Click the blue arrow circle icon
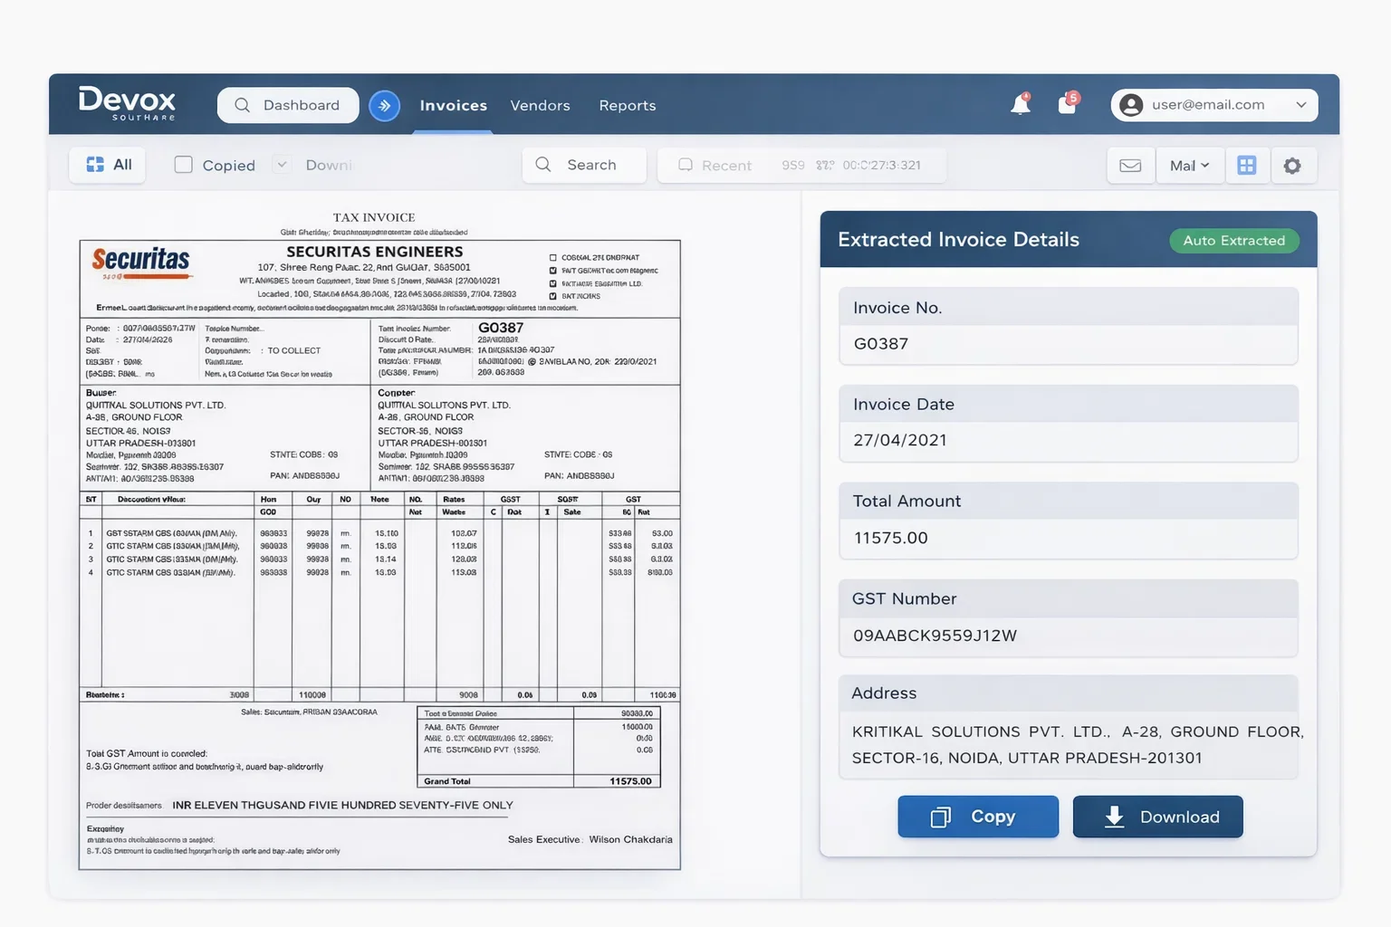The height and width of the screenshot is (927, 1391). coord(384,106)
